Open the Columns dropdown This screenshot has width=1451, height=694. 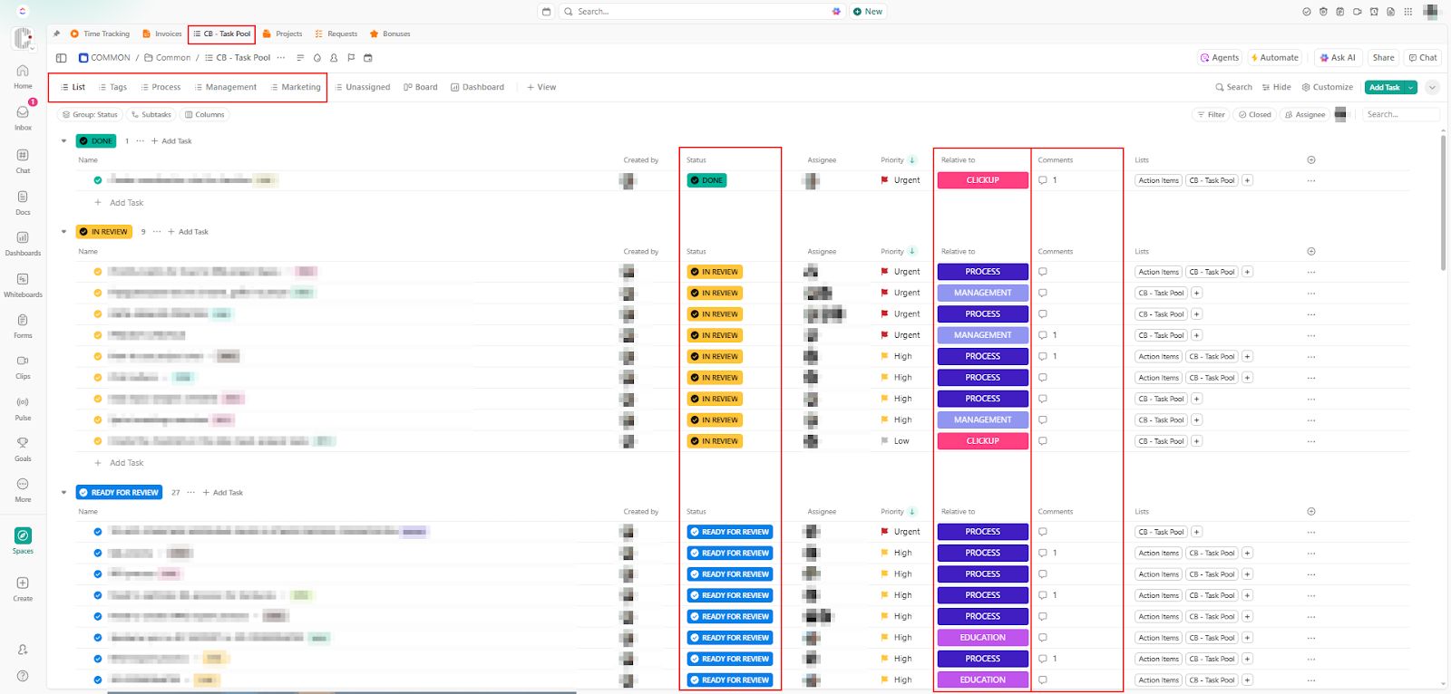[204, 115]
